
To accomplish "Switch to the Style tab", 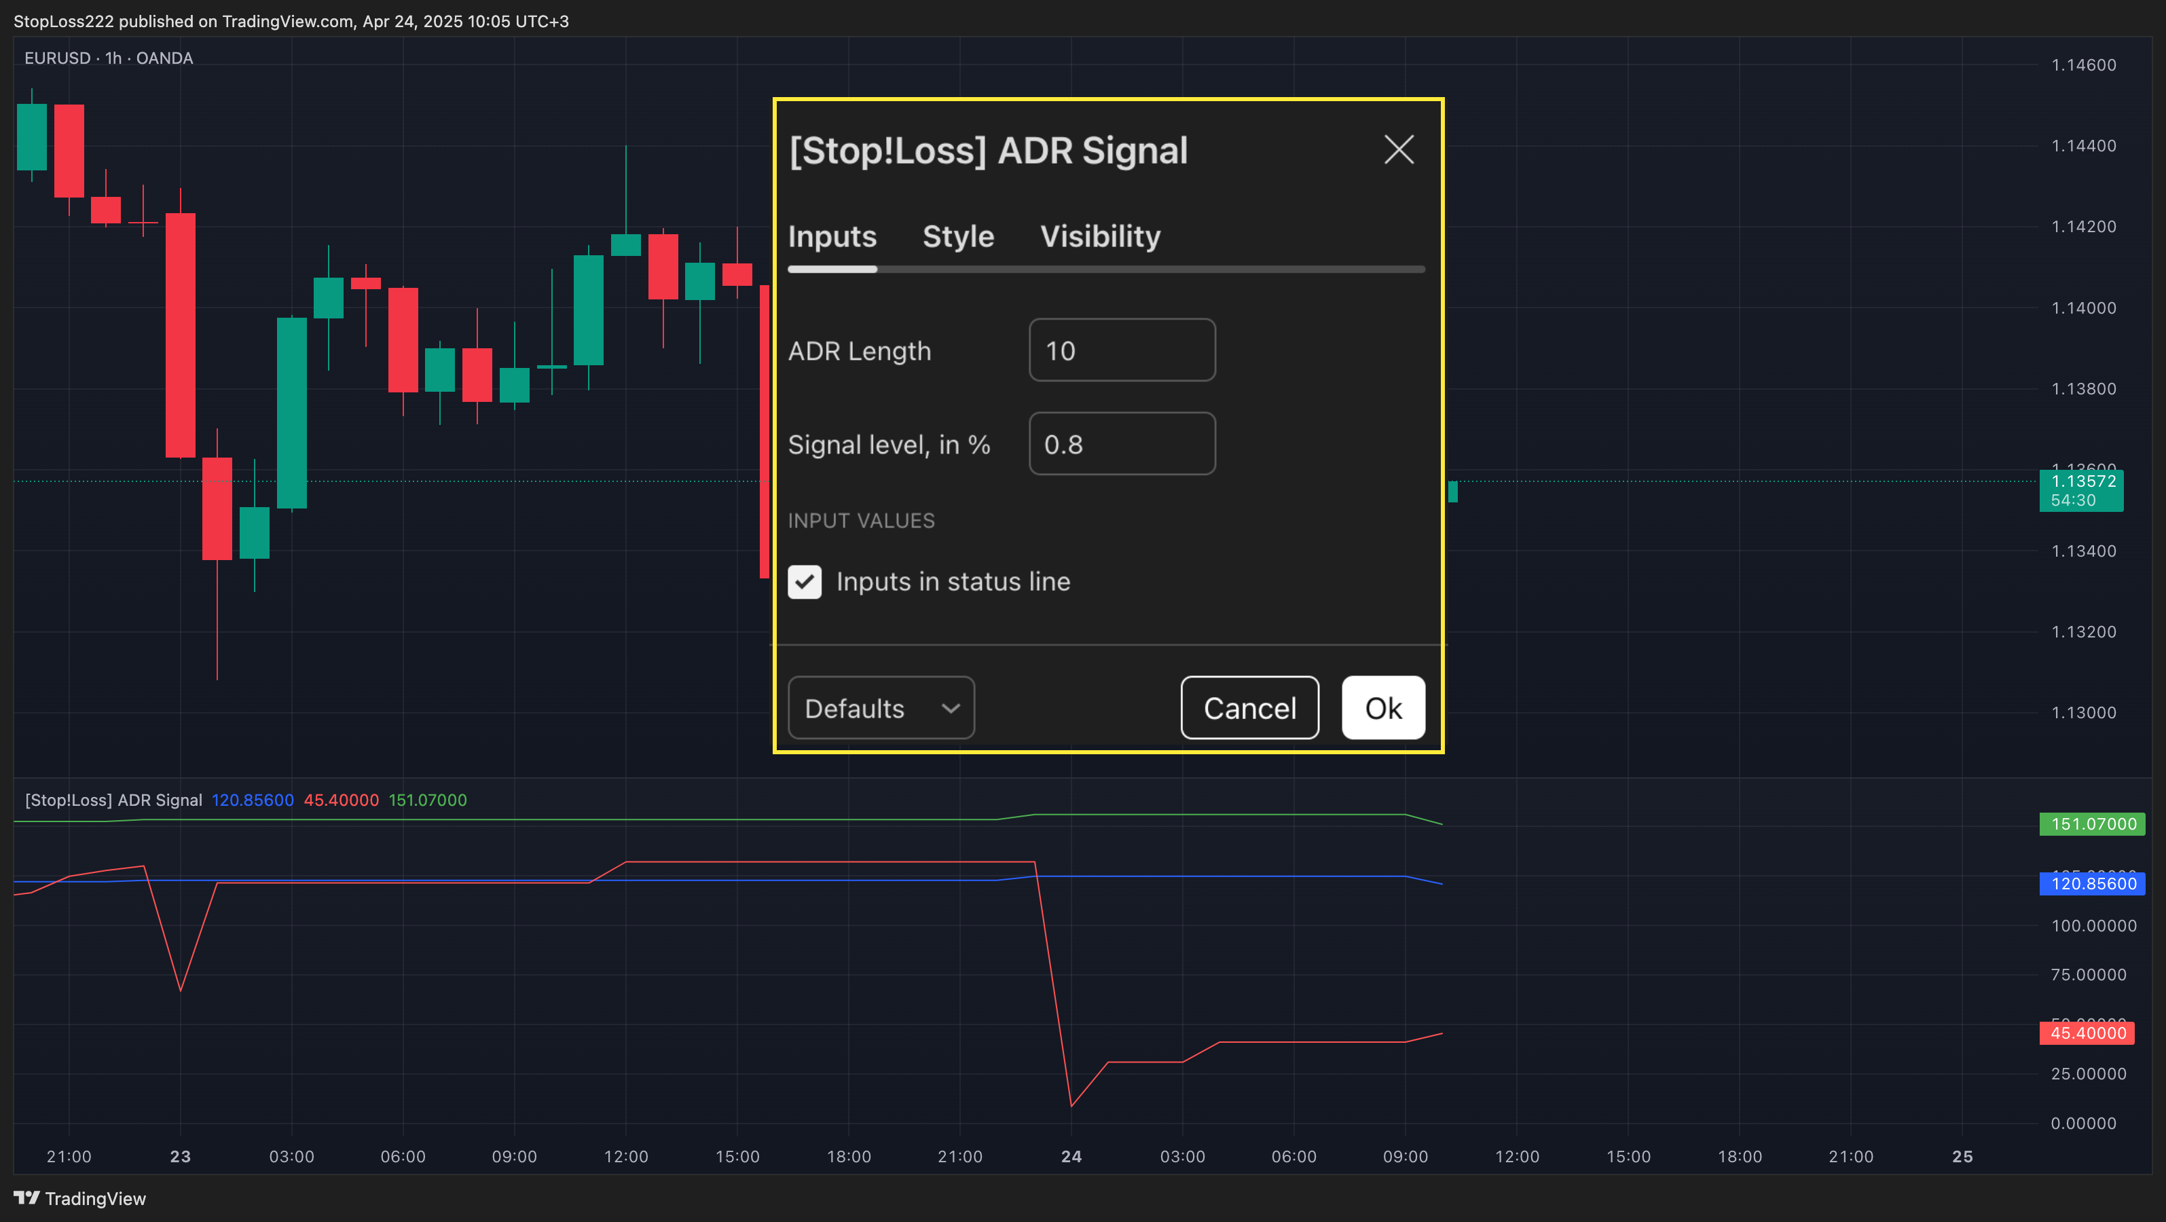I will [x=959, y=236].
